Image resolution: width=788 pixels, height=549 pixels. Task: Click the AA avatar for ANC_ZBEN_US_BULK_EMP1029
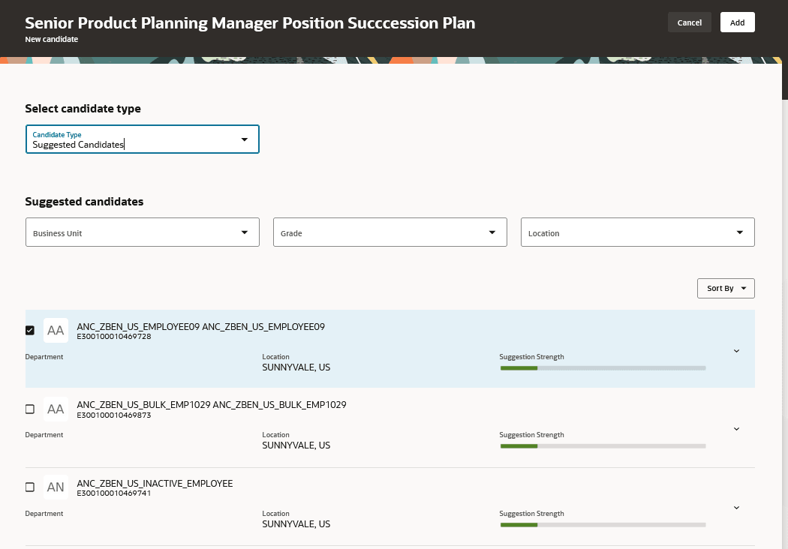(56, 409)
